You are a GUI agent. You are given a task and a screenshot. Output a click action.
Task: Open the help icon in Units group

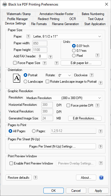[x=98, y=55]
